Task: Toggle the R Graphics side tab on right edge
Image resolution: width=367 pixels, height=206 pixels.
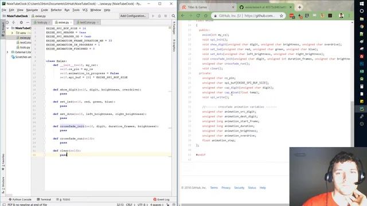Action: tap(174, 45)
